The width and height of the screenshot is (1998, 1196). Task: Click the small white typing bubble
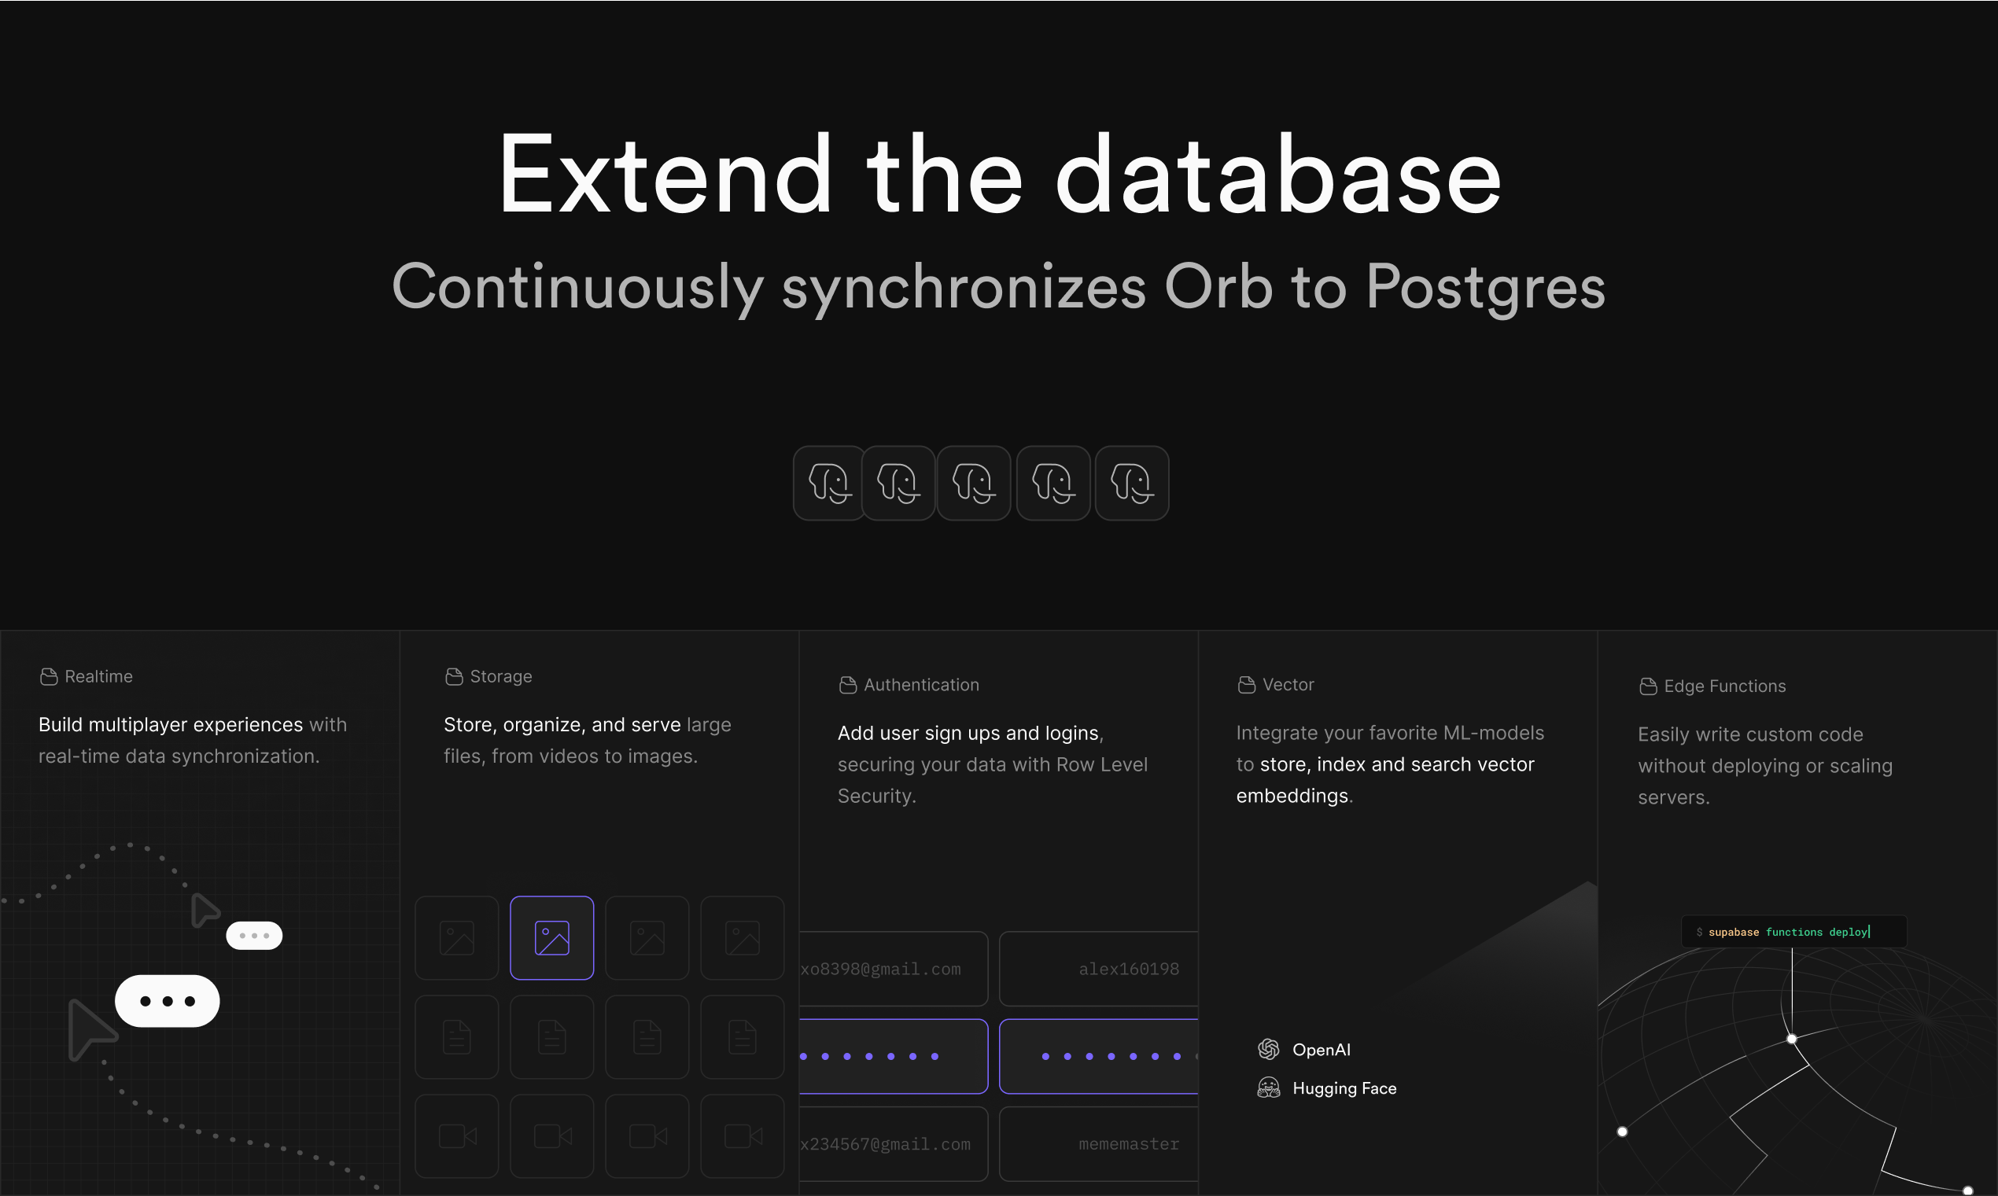point(254,936)
